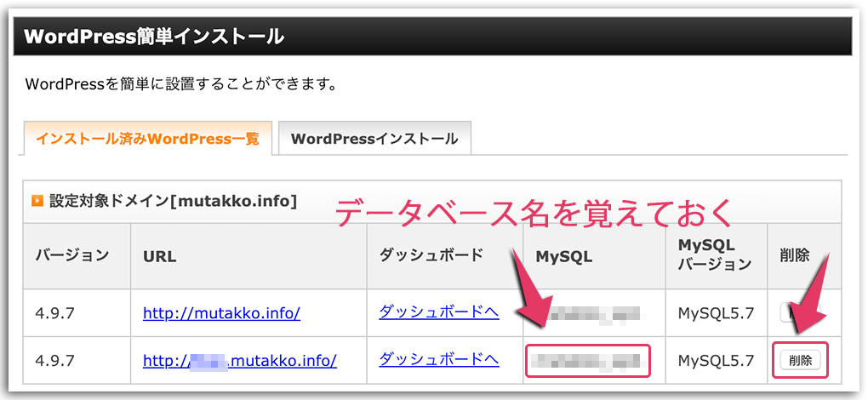The image size is (868, 400).
Task: Click the orange icon beside 設定対象ドメイン
Action: point(37,201)
